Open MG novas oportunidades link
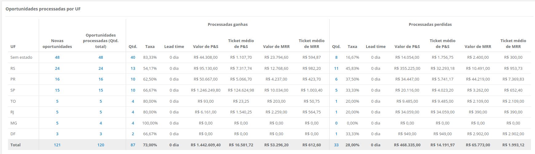The image size is (535, 154). pyautogui.click(x=57, y=123)
